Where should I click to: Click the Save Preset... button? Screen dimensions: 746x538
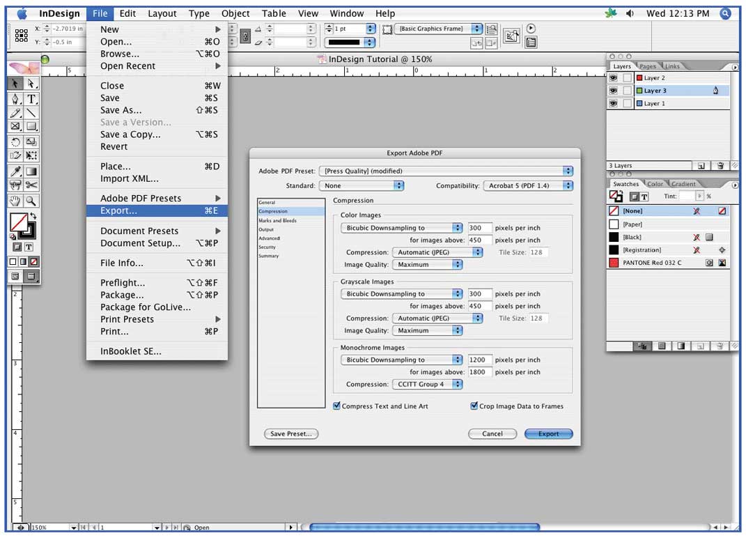[x=291, y=433]
